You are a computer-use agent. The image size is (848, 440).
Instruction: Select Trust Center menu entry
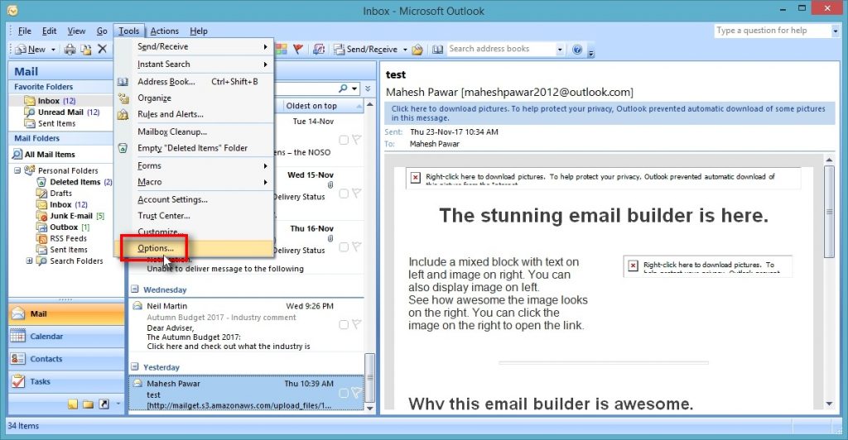[x=194, y=215]
